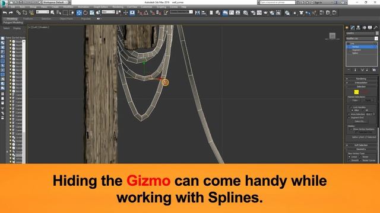380x213 pixels.
Task: Enable the Show Vertex Numbers checkbox
Action: click(351, 129)
